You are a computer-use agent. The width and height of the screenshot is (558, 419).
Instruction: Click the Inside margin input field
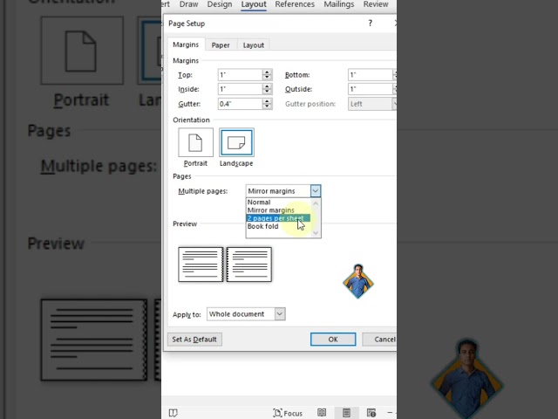[240, 89]
